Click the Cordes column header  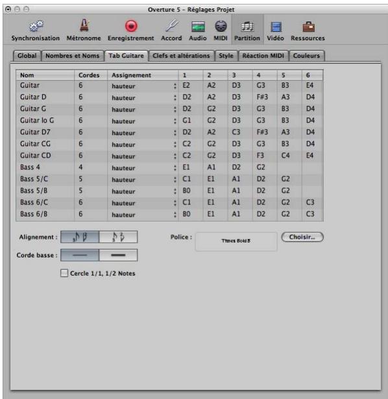(91, 75)
